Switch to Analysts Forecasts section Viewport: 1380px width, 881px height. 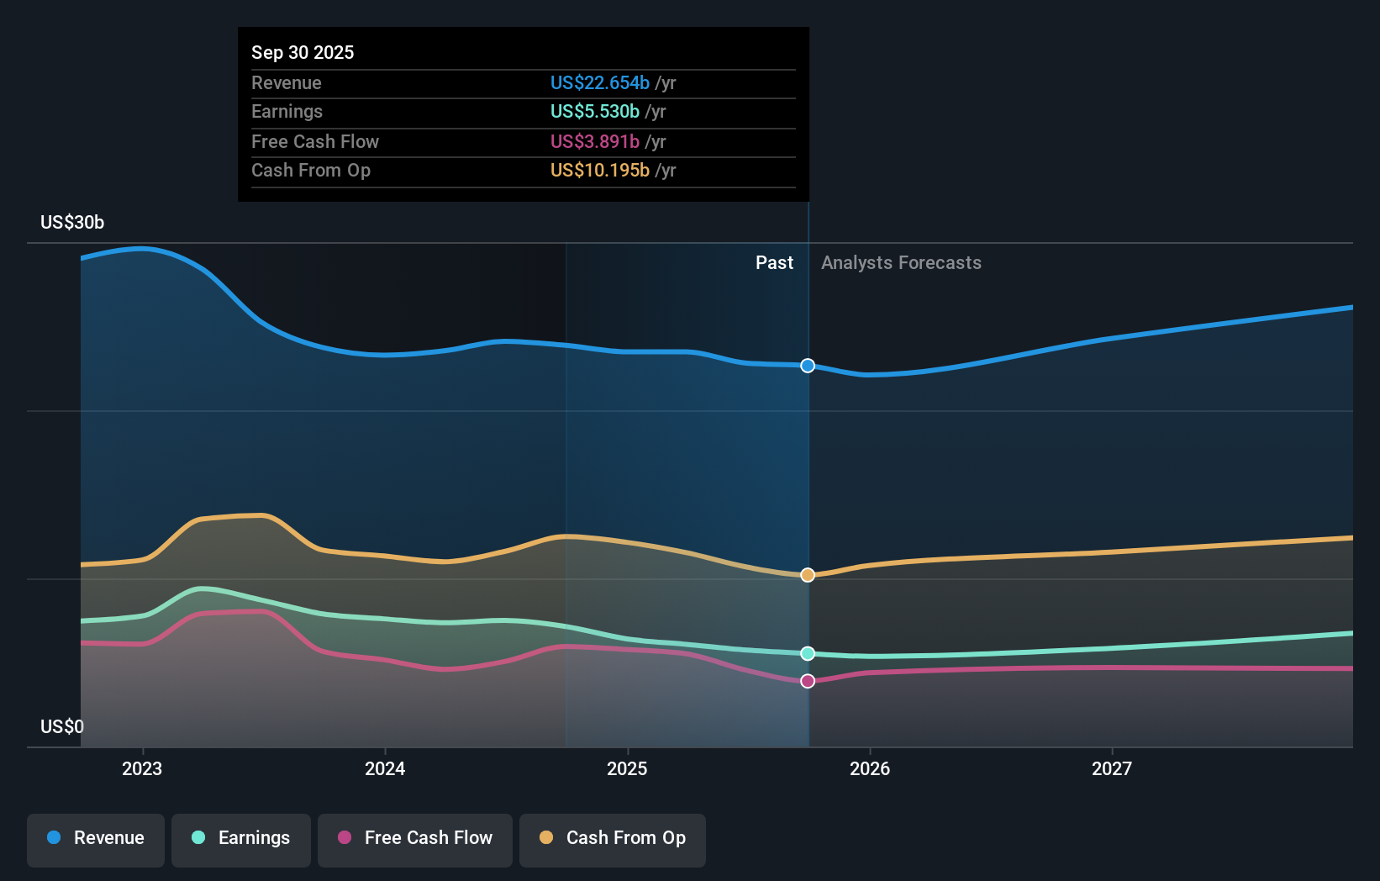pyautogui.click(x=901, y=262)
